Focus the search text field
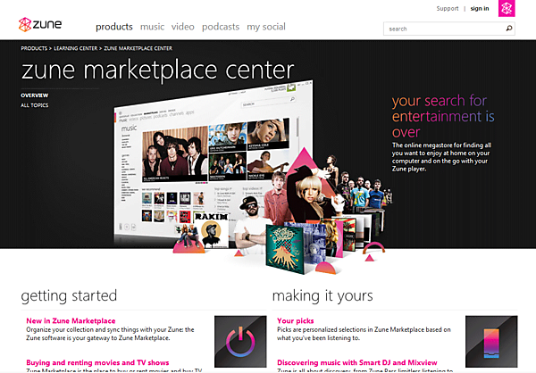Screen dimensions: 536x373 (x=444, y=29)
